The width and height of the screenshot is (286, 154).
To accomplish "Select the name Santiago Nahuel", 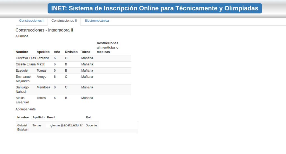I will (x=22, y=89).
